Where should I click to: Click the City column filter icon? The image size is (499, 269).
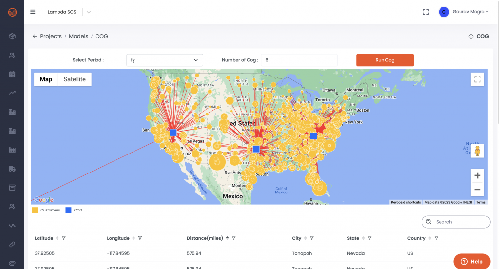pos(311,238)
